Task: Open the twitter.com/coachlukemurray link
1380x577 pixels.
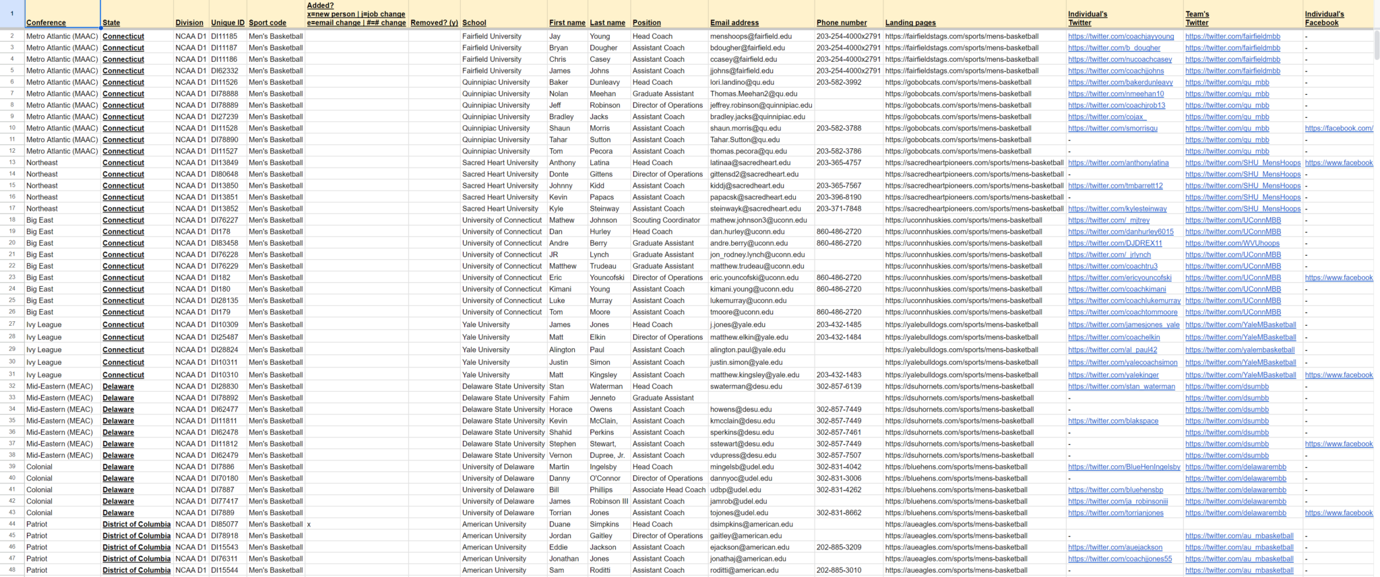Action: click(1124, 300)
